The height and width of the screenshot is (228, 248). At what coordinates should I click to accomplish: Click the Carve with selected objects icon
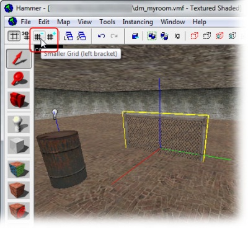tap(135, 36)
